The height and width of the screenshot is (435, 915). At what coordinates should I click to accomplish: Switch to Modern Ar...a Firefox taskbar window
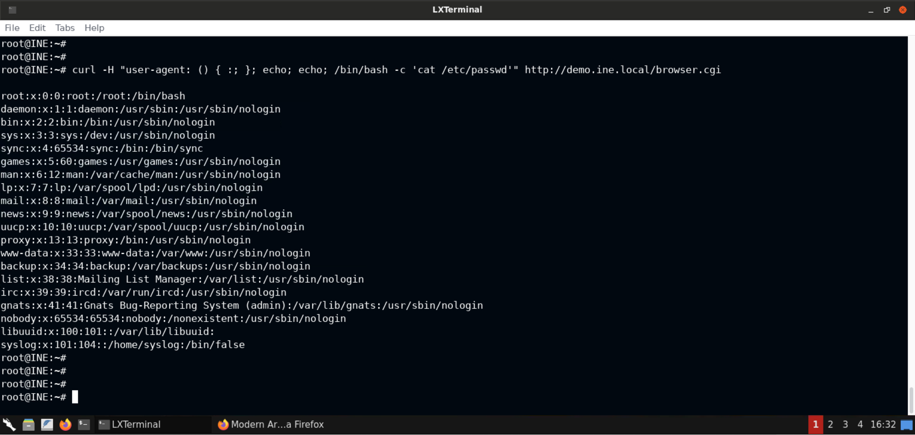[271, 425]
